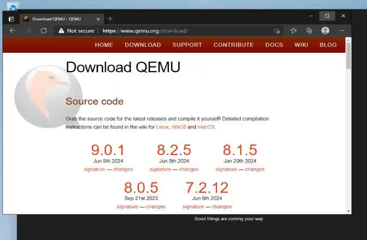Screen dimensions: 367x240
Task: Minimize the browser window
Action: (x=311, y=16)
